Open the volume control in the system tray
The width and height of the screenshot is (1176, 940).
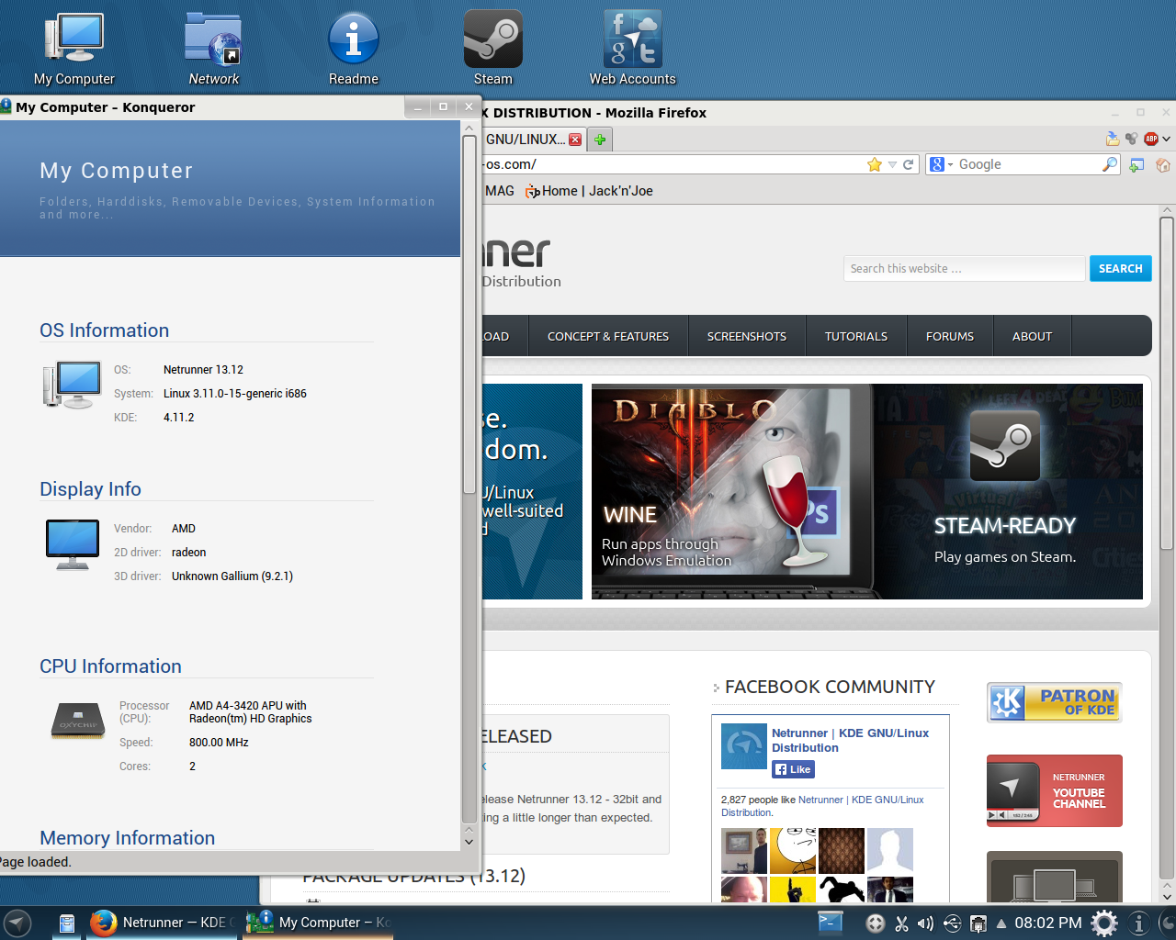pos(925,923)
